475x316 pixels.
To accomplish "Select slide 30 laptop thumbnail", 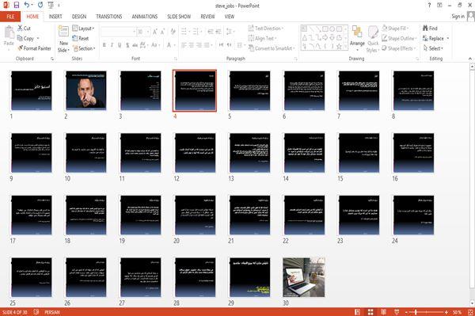I will (304, 277).
